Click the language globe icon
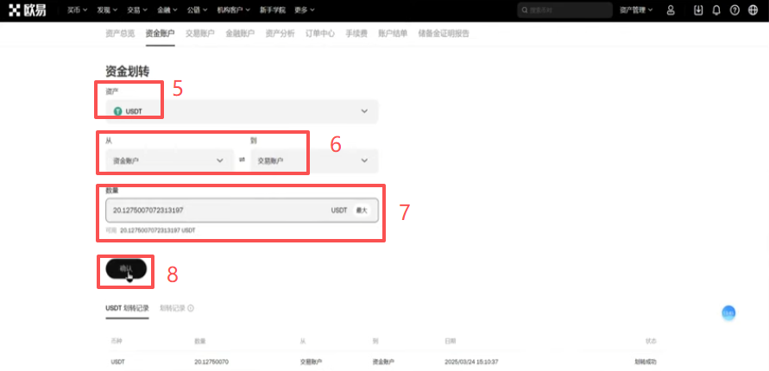 coord(753,10)
